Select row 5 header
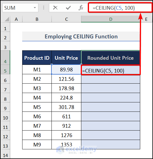This screenshot has width=153, height=159. pyautogui.click(x=5, y=69)
